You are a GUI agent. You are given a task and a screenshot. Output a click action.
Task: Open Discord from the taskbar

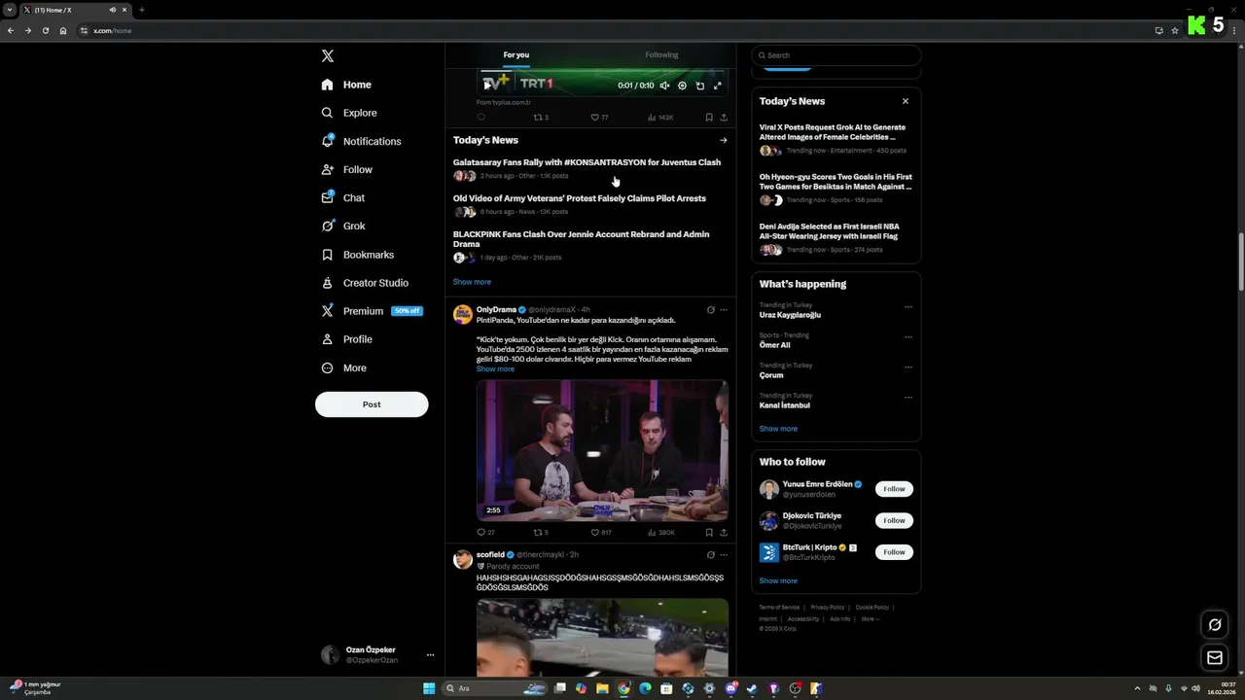pos(730,688)
